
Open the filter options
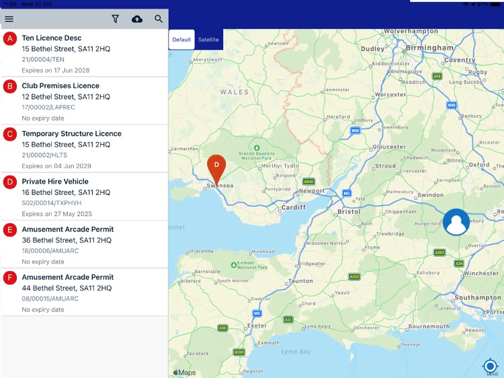click(115, 19)
